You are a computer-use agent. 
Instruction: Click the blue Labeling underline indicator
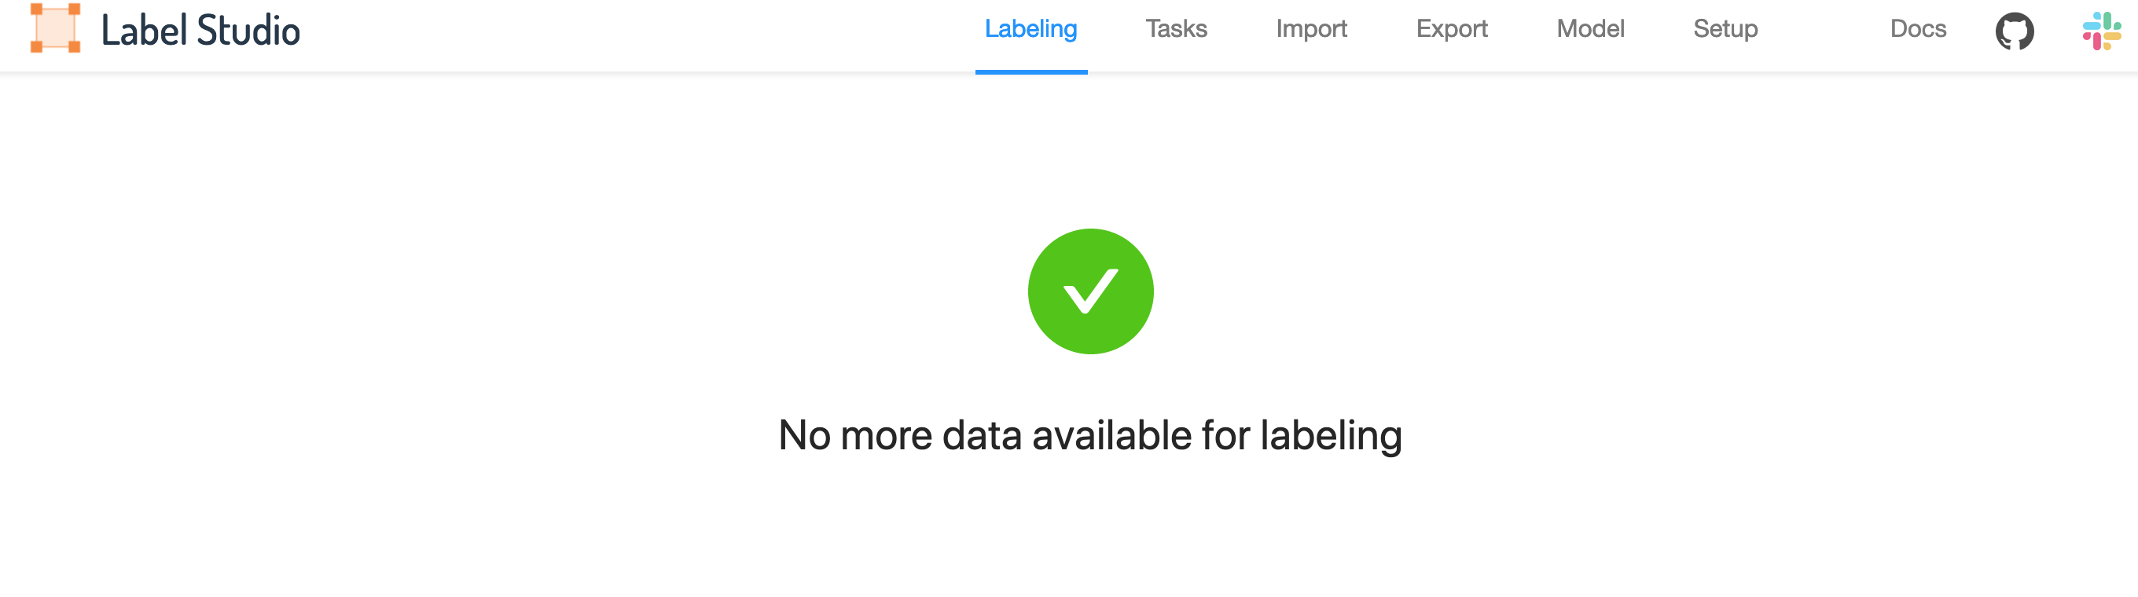(1030, 73)
